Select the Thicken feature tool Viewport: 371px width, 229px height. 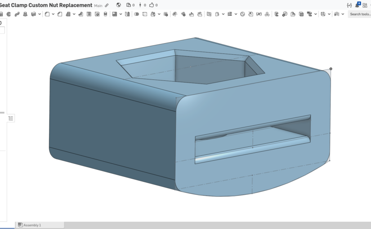34,14
